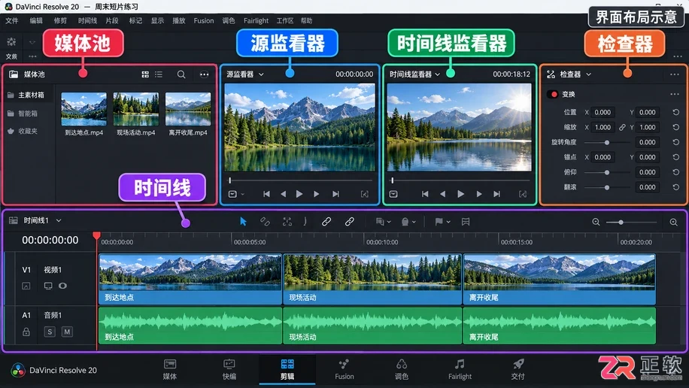
Task: Select 到达地点.mp4 thumbnail in media pool
Action: coord(83,109)
